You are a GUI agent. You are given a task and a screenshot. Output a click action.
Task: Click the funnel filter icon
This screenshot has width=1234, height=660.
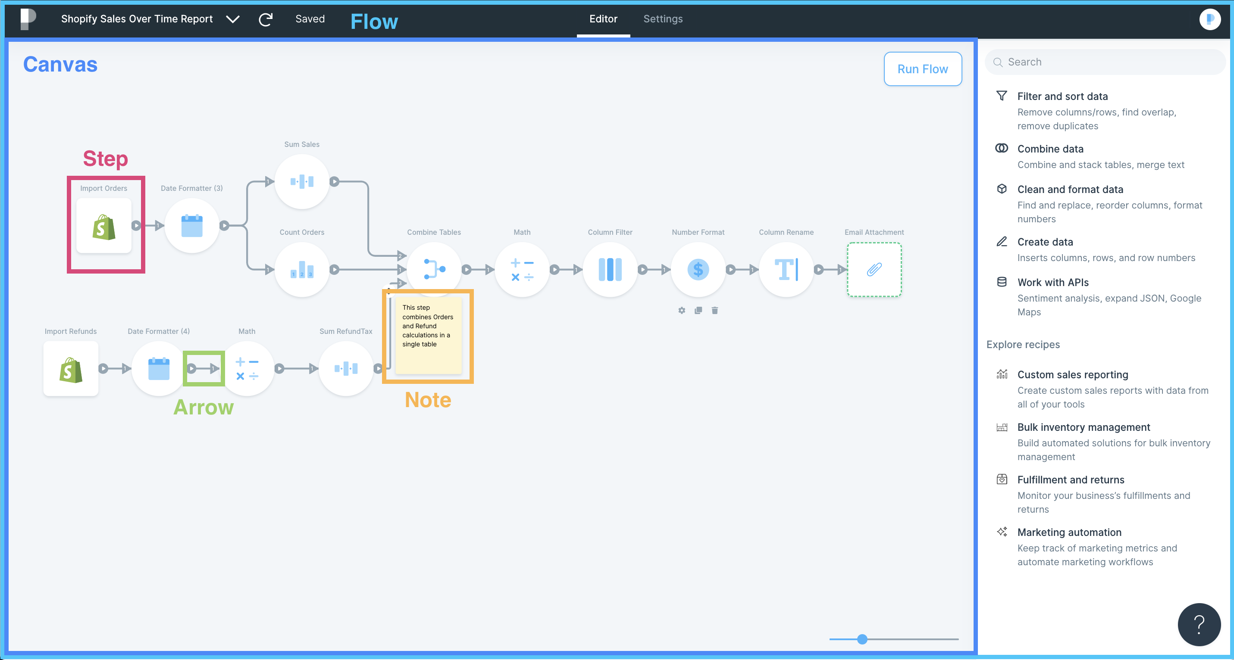tap(1002, 96)
